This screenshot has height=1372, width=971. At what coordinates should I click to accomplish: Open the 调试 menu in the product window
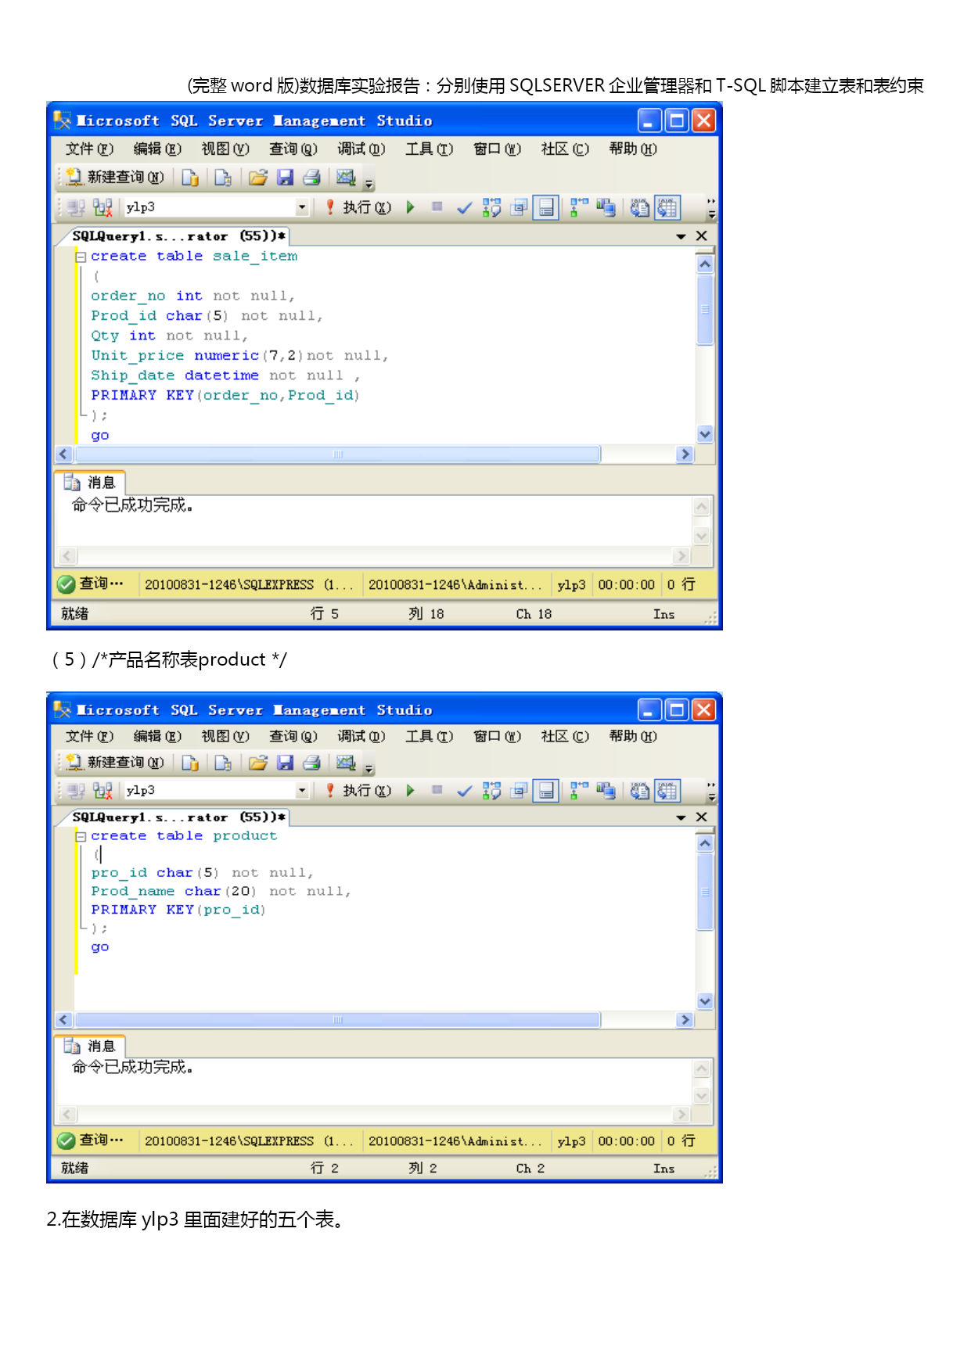click(361, 736)
